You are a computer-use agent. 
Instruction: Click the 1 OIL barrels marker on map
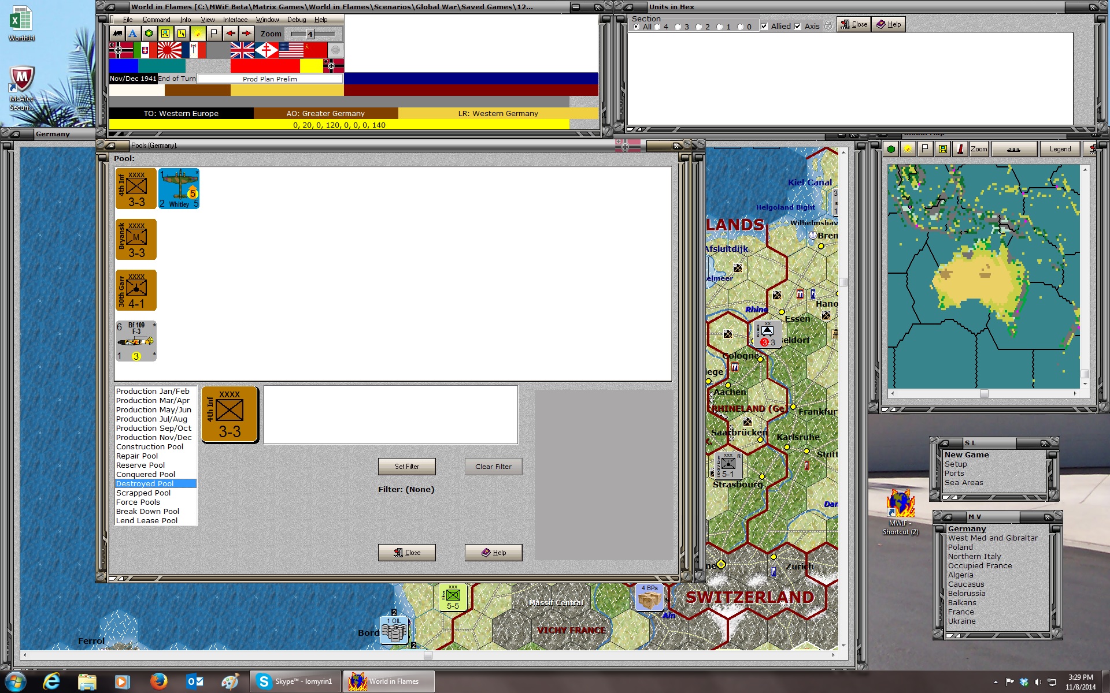(x=394, y=630)
